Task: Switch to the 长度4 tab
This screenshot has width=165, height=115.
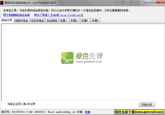Action: 74,21
